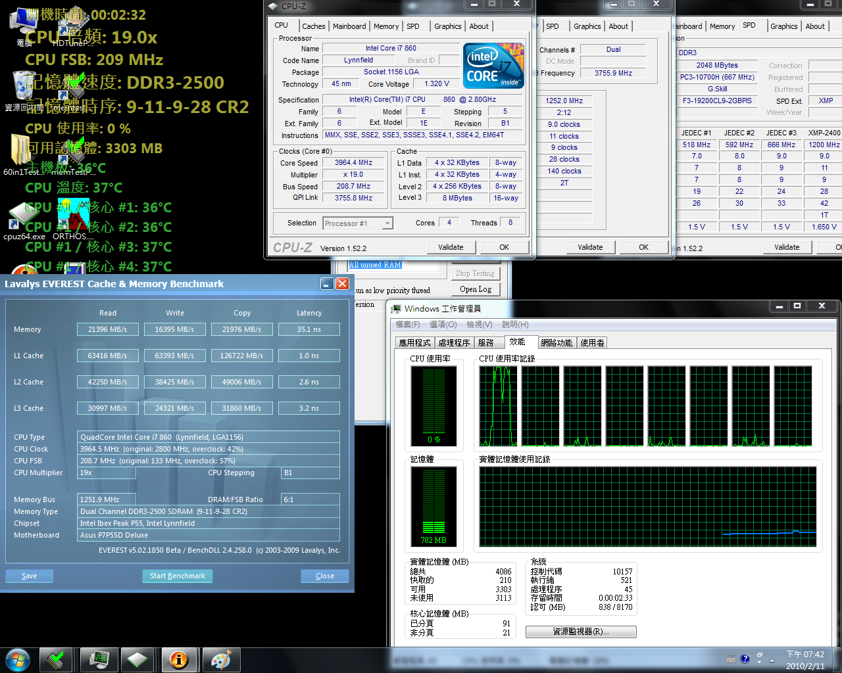Viewport: 842px width, 673px height.
Task: Click OK in the middle CPU-Z window
Action: click(643, 247)
